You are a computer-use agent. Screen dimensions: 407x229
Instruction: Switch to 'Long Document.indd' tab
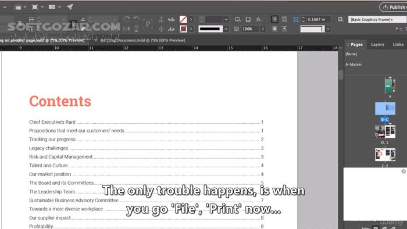click(x=143, y=40)
